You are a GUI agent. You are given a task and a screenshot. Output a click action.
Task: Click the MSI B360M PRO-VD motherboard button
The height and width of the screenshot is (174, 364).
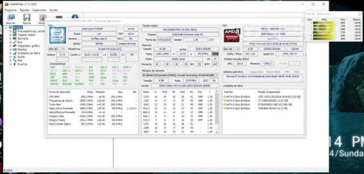pyautogui.click(x=180, y=30)
